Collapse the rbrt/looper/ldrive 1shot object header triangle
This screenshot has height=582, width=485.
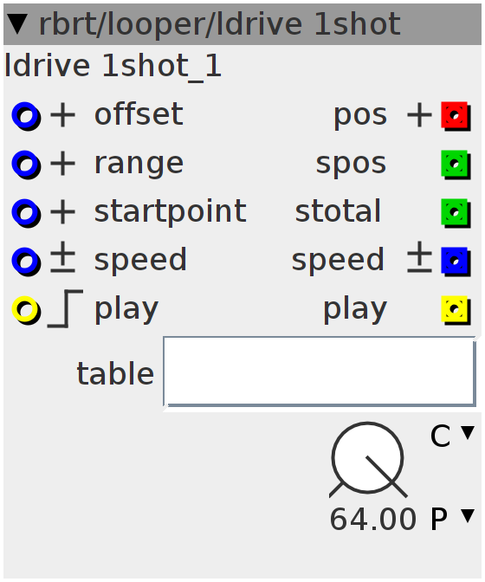[17, 23]
